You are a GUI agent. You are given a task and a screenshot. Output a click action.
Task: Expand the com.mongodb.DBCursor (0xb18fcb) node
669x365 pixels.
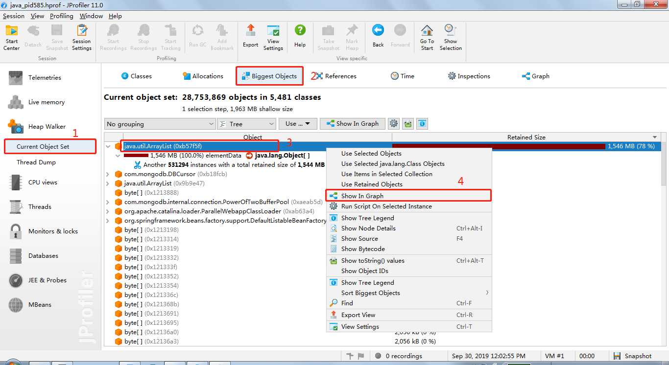click(108, 174)
